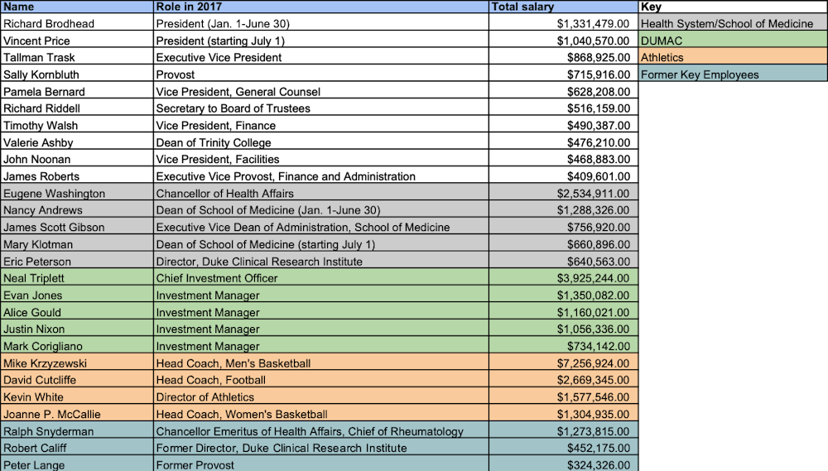Click the gray Health System/School of Medicine key
This screenshot has width=828, height=471.
(x=733, y=24)
